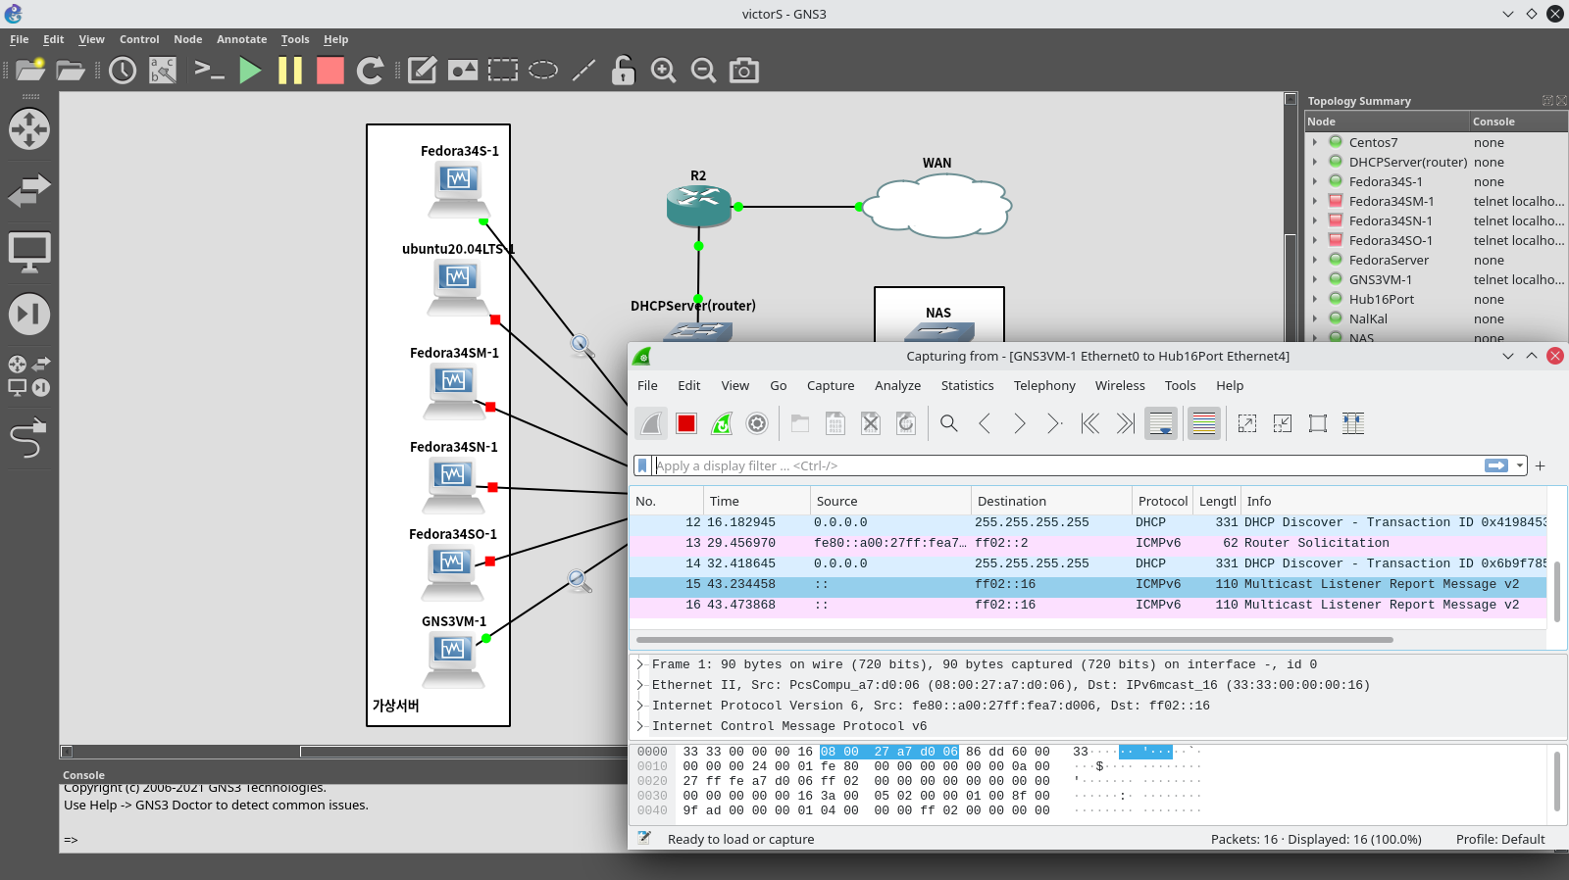Click the snapshot clock icon in GNS3
The width and height of the screenshot is (1569, 880).
[123, 71]
